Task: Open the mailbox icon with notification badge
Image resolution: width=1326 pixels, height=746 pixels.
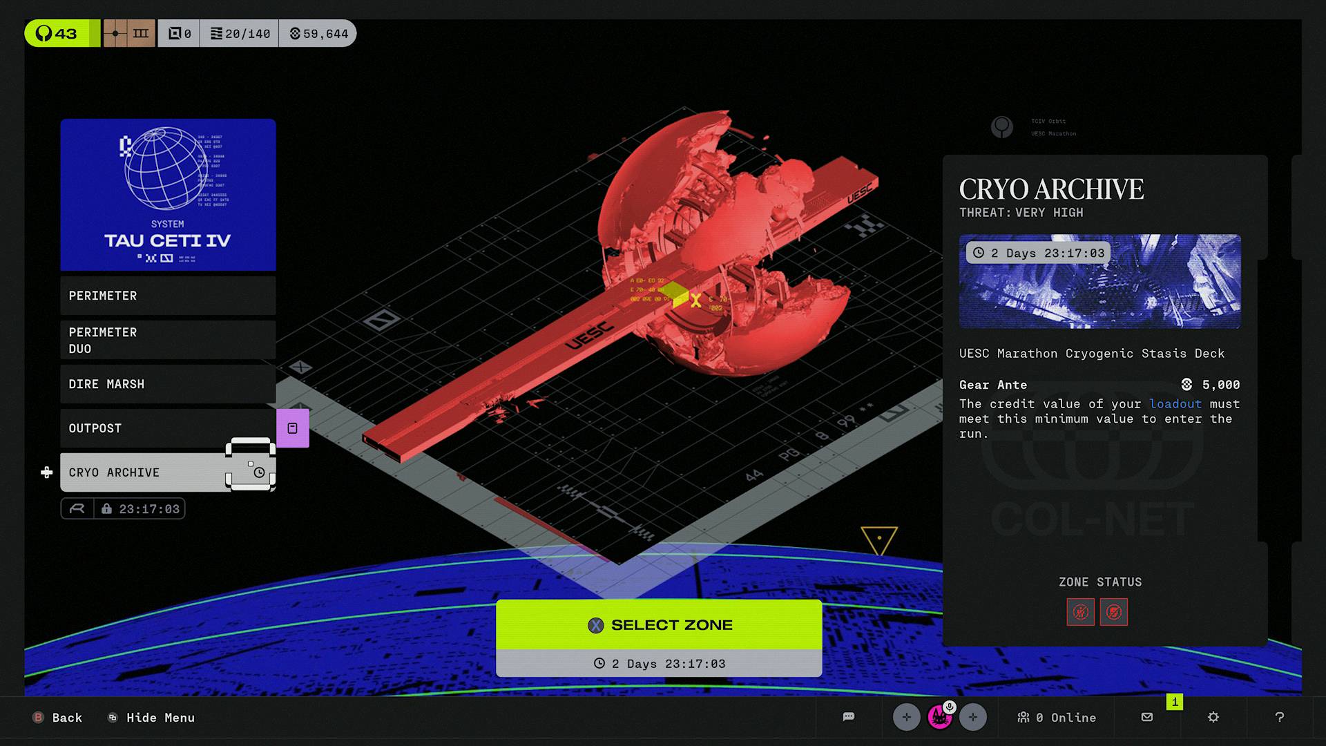Action: [1147, 717]
